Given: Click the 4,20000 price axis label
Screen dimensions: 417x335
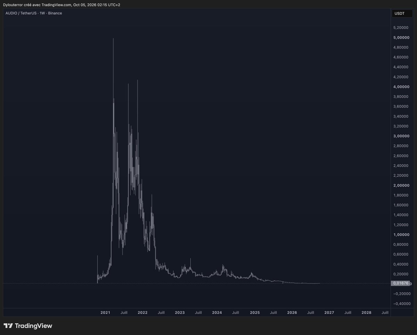Looking at the screenshot, I should (x=401, y=77).
